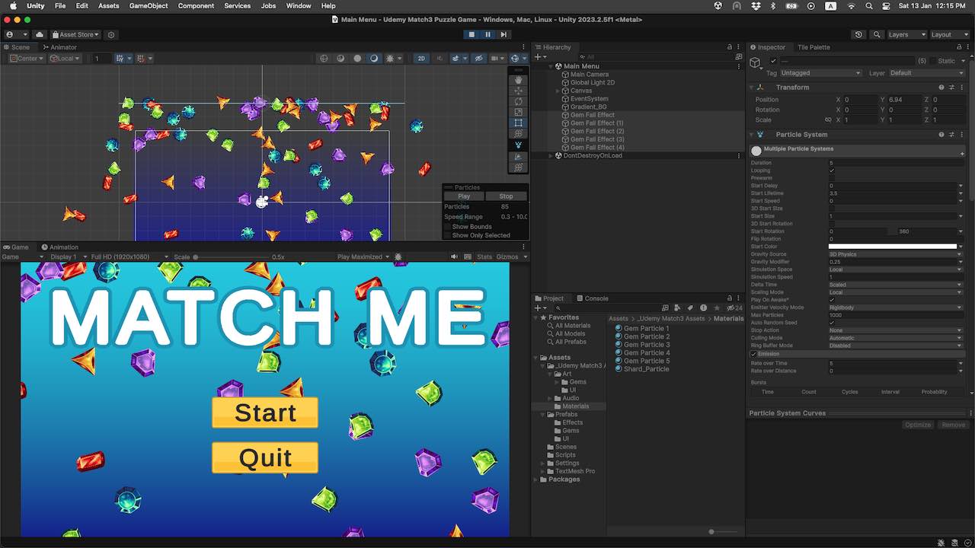Toggle the Emission module checkbox
Image resolution: width=975 pixels, height=548 pixels.
click(754, 354)
